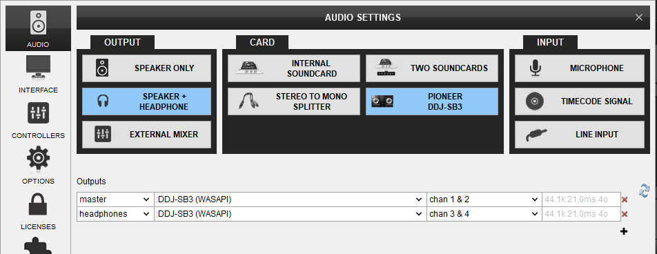Select Speaker Only output mode
The image size is (657, 254).
click(x=146, y=68)
